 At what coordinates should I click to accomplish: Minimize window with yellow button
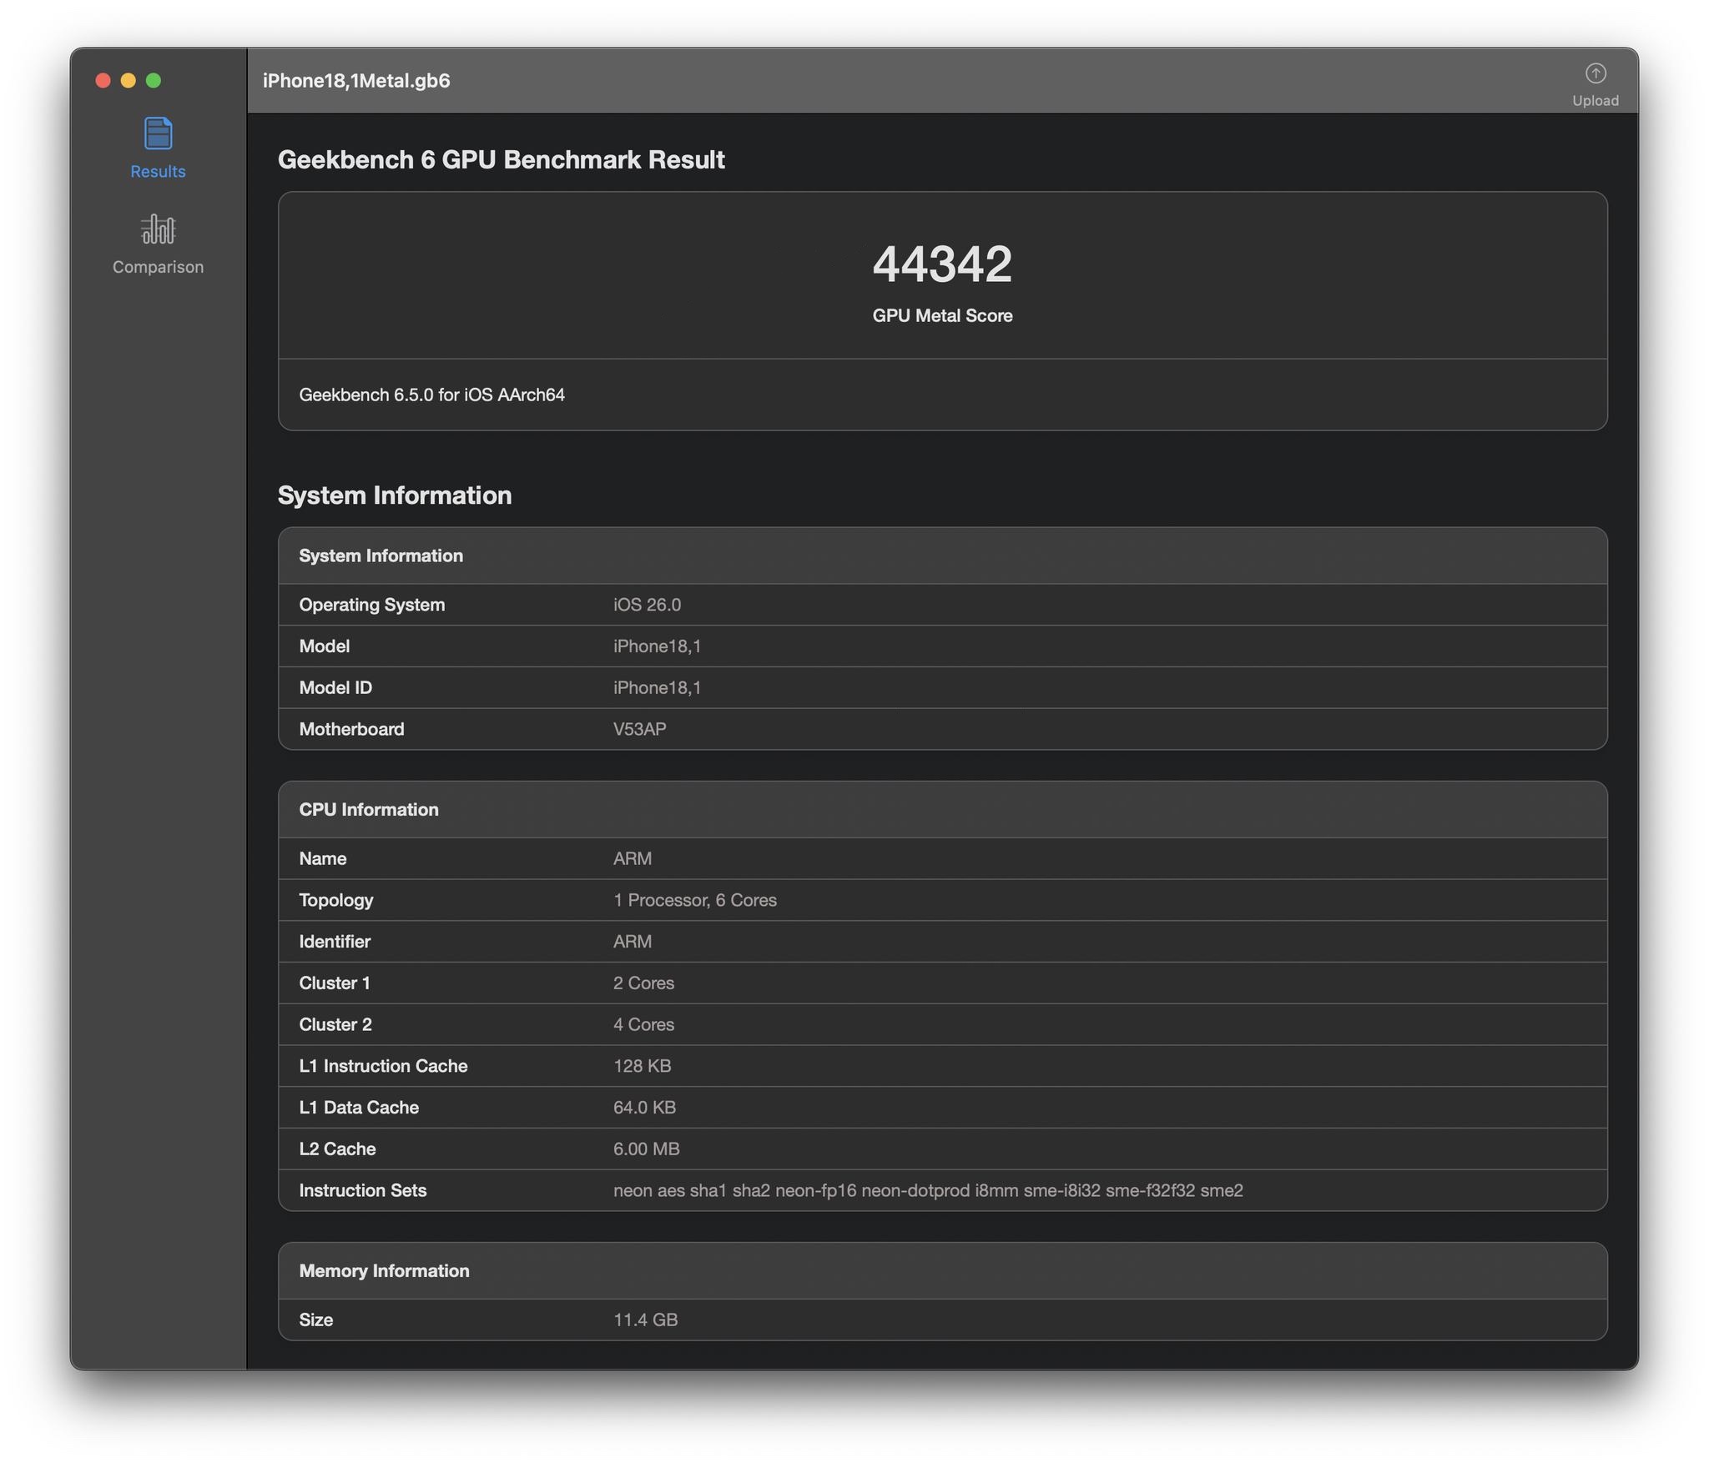point(129,81)
